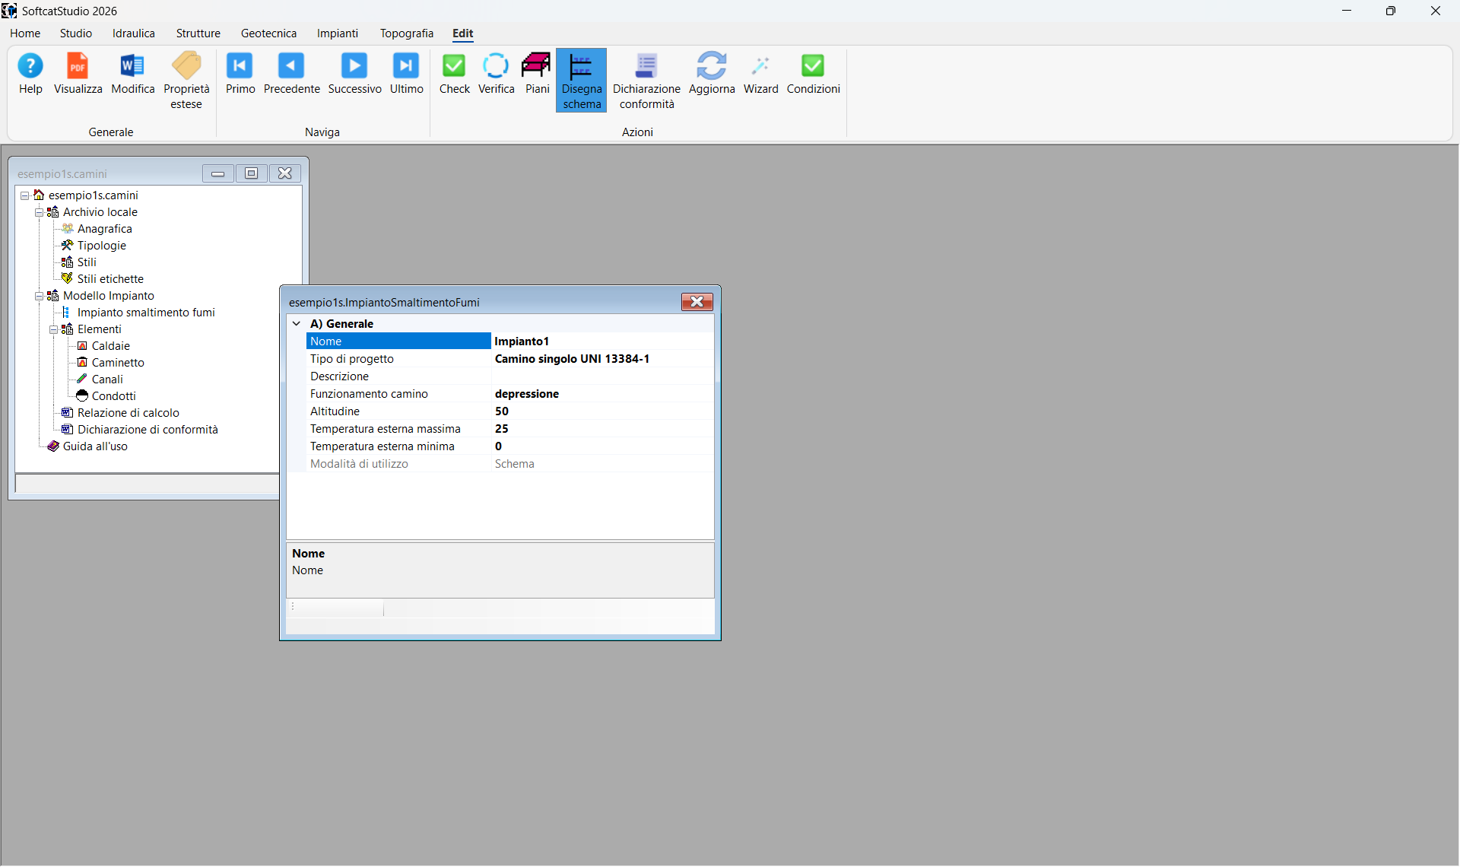
Task: Select Stili etichette tree node
Action: click(110, 279)
